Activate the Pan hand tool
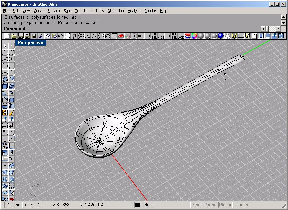The height and width of the screenshot is (210, 288). coord(67,36)
